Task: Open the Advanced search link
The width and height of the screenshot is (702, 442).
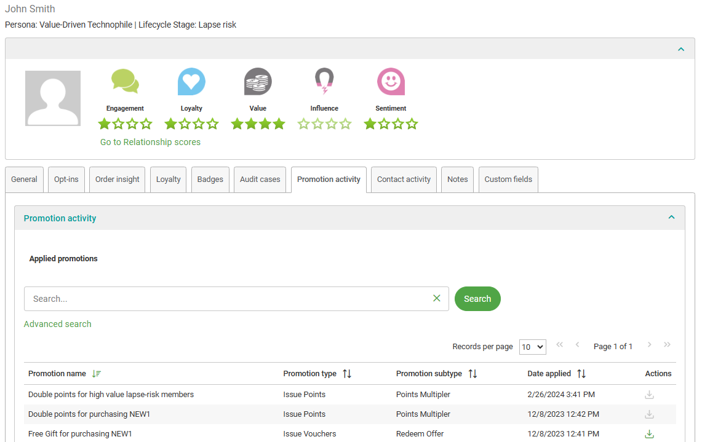Action: coord(57,324)
